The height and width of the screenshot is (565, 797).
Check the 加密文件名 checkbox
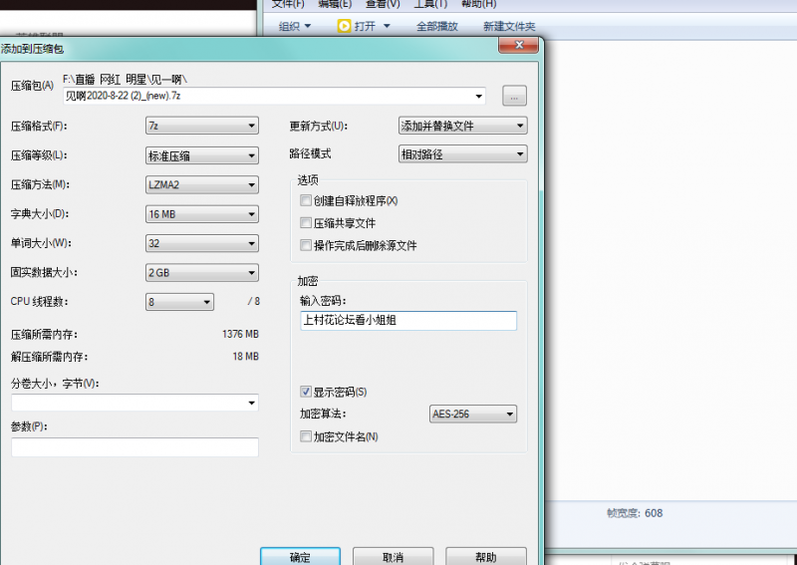(x=306, y=436)
